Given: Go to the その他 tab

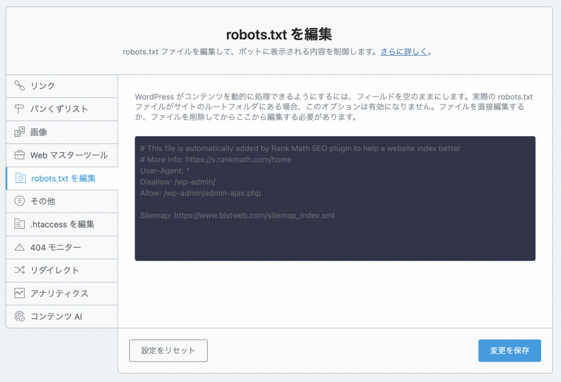Looking at the screenshot, I should pyautogui.click(x=62, y=201).
